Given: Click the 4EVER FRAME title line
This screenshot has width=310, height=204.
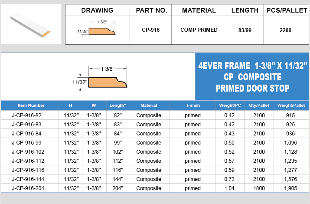Looking at the screenshot, I should [253, 66].
